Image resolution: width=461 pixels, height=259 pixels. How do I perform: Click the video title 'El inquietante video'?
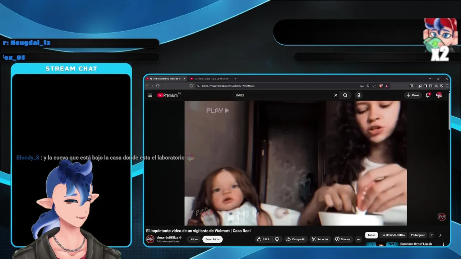coord(198,231)
